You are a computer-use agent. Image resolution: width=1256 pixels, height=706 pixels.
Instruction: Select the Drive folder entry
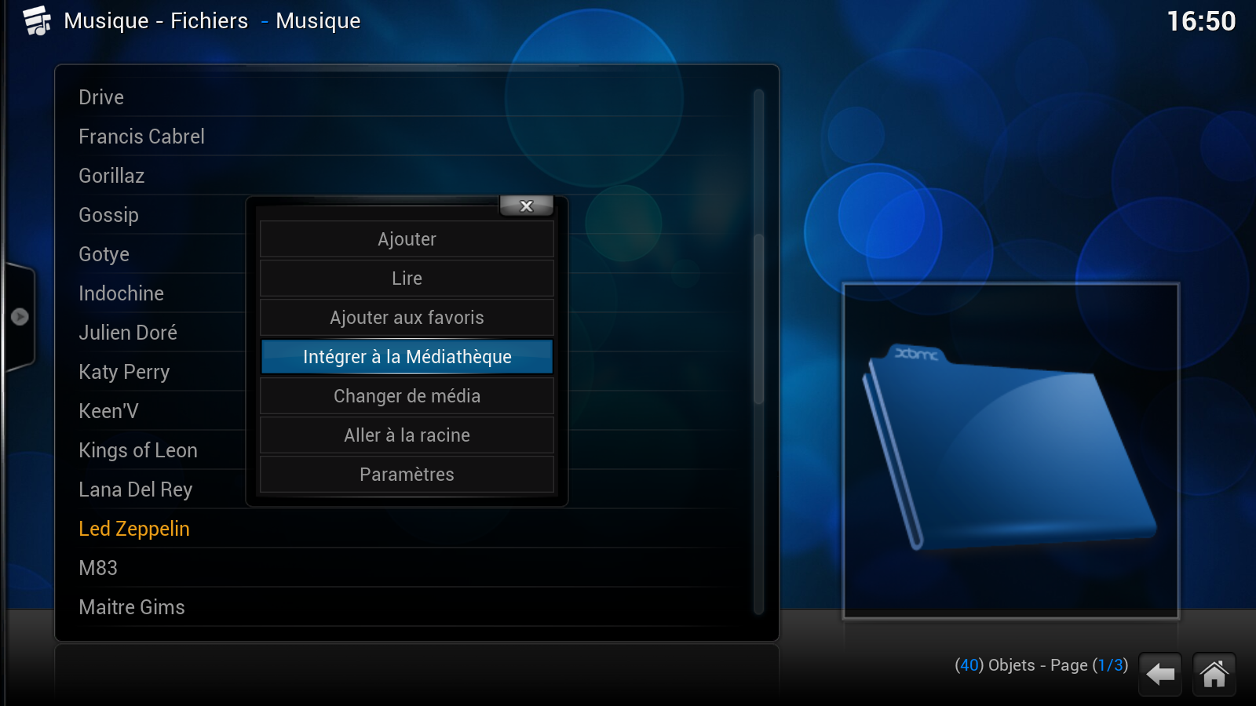101,97
